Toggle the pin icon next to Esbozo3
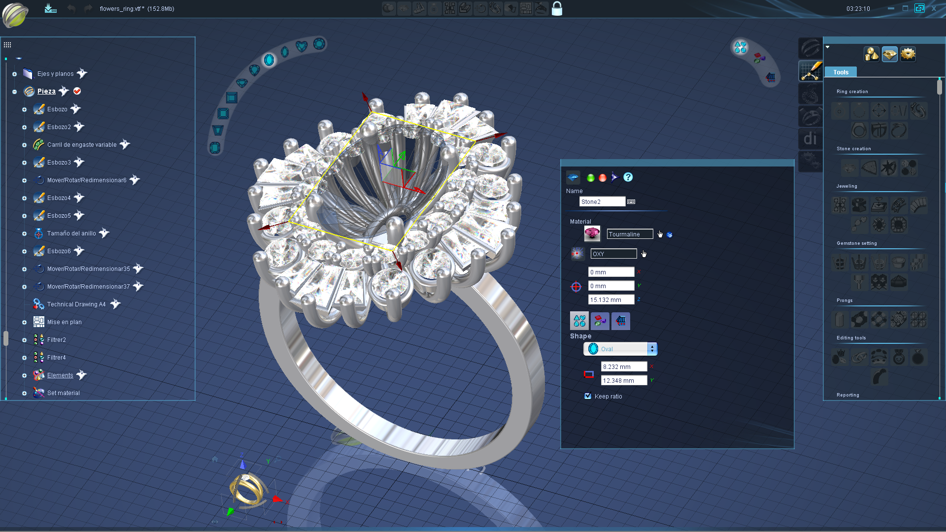 79,162
